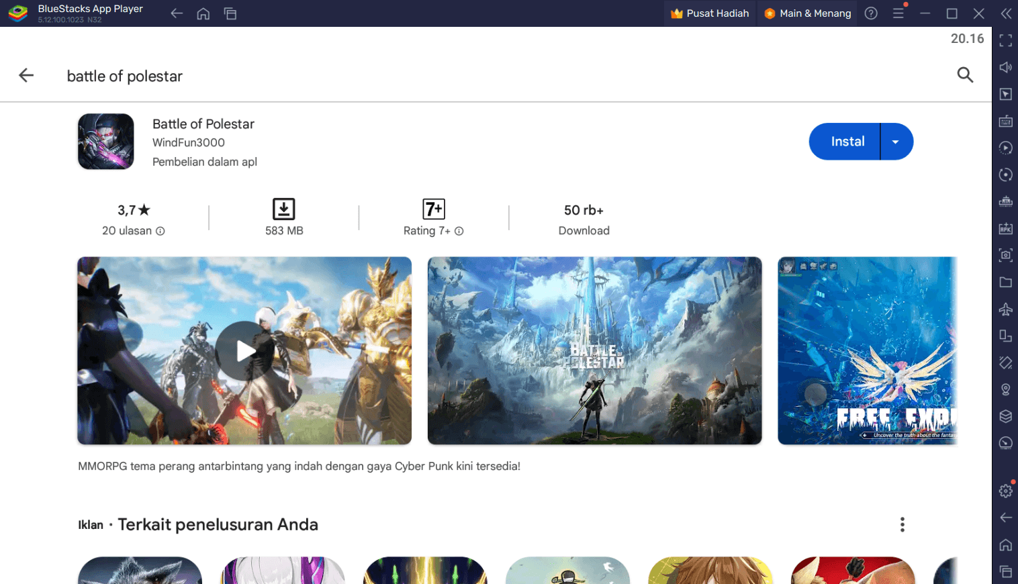Open the green lightning related app icon

pyautogui.click(x=425, y=571)
